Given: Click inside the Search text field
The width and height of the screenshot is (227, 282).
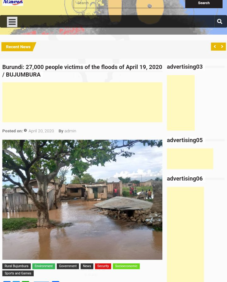Looking at the screenshot, I should tap(129, 3).
